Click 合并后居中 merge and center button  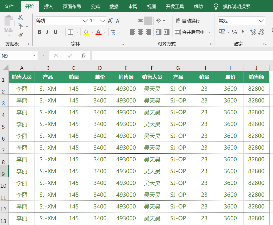190,32
